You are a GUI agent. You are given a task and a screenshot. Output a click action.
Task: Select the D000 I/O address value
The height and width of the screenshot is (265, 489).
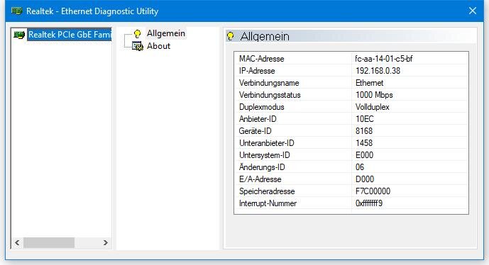pyautogui.click(x=365, y=179)
